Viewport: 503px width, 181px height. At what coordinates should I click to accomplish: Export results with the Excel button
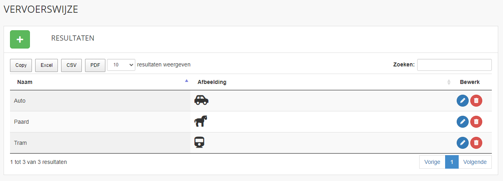(x=47, y=65)
